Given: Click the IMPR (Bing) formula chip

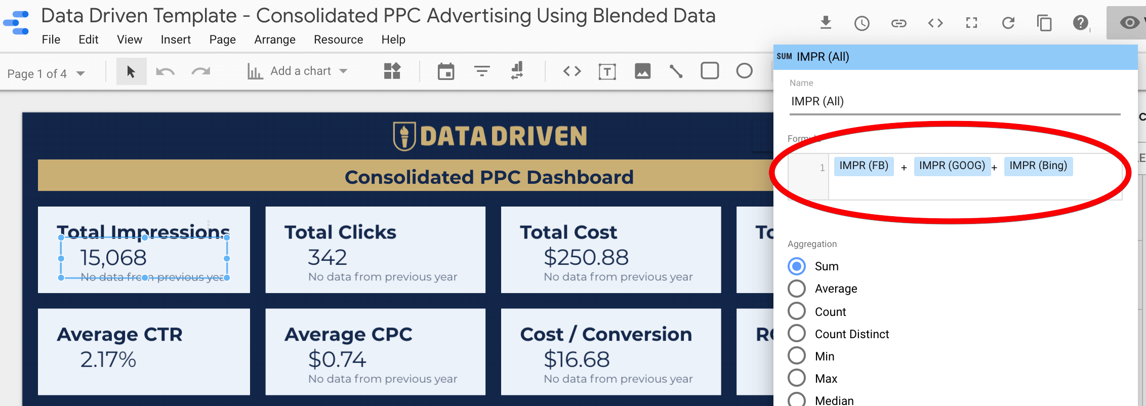Looking at the screenshot, I should tap(1038, 166).
